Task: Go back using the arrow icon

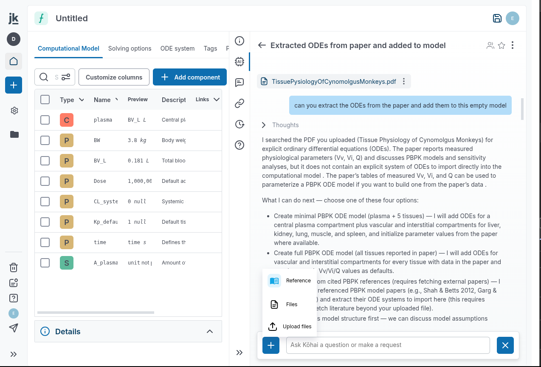Action: [262, 46]
